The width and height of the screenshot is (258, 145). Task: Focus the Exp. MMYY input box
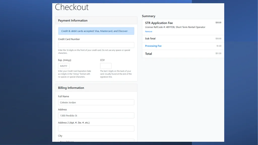pyautogui.click(x=64, y=66)
